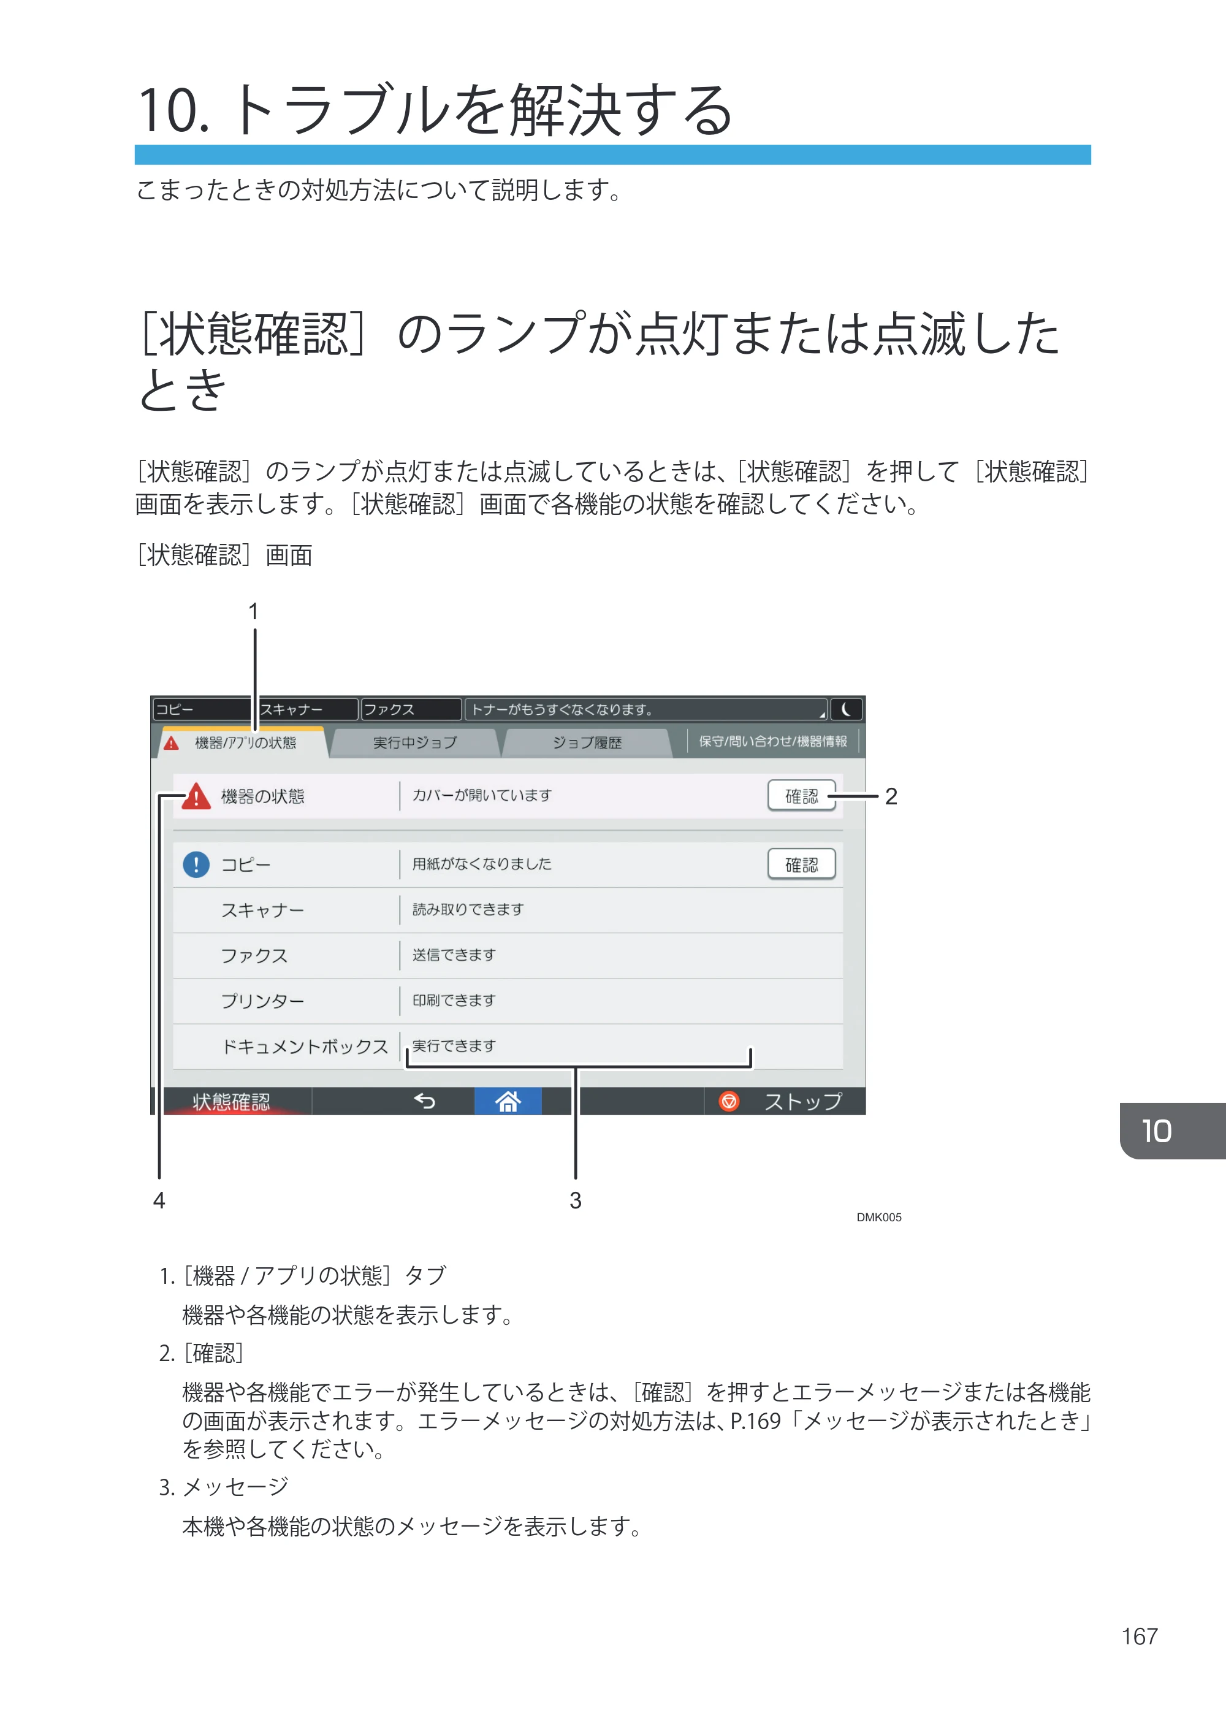
Task: Select the 保守/問い合わせ/機器情報 tab
Action: pos(772,741)
